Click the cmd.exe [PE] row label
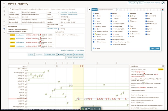168x111 pixels. 23,94
